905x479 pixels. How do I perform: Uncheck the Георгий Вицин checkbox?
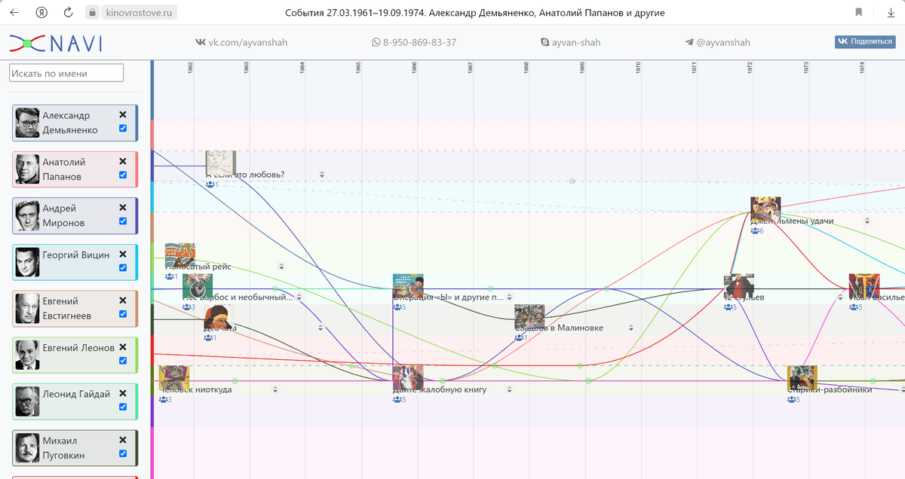[x=123, y=268]
